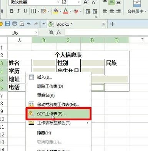Click the draw border table icon
Screen dimensions: 148x151
(x=44, y=11)
